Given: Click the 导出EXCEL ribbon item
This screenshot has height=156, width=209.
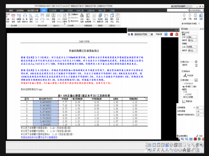Looking at the screenshot, I should tap(74, 21).
